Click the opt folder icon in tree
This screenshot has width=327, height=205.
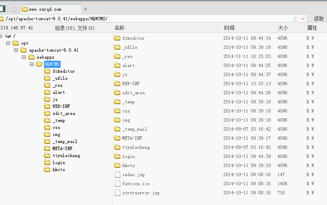tap(16, 43)
